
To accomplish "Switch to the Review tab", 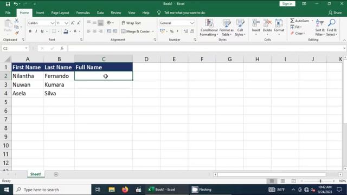I will (115, 13).
